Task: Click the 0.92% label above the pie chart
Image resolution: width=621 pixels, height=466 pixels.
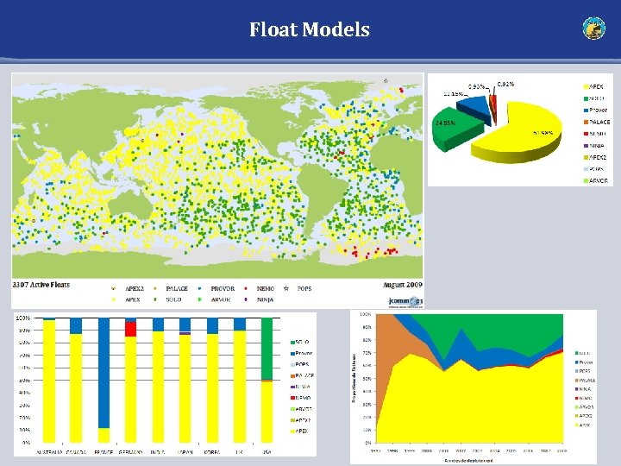Action: point(505,84)
